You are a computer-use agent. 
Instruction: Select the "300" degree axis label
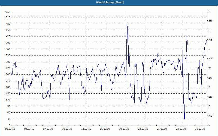tap(8, 62)
